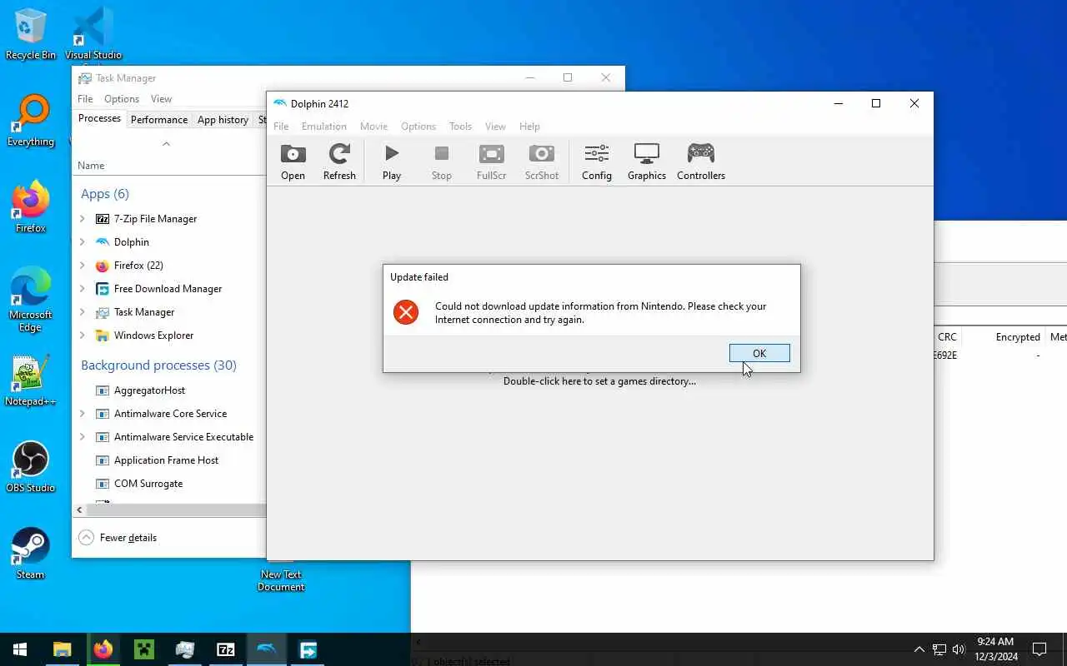Open Dolphin's File menu
The width and height of the screenshot is (1067, 666).
coord(281,127)
